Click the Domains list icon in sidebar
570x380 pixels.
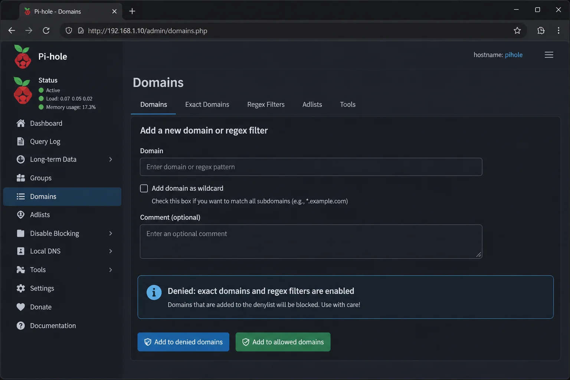coord(21,196)
